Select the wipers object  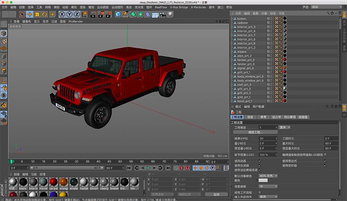(242, 52)
